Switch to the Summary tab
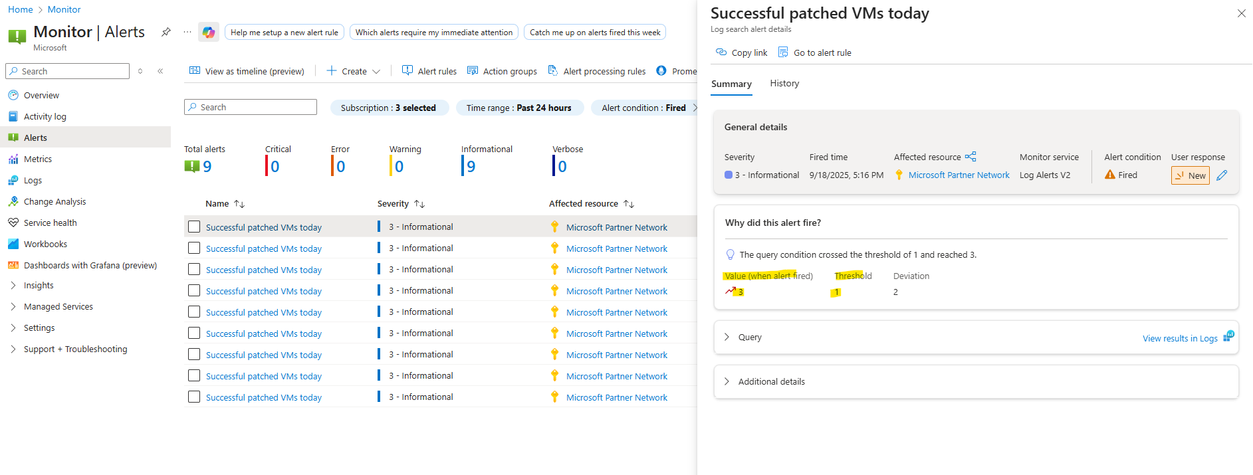Image resolution: width=1253 pixels, height=475 pixels. 731,84
